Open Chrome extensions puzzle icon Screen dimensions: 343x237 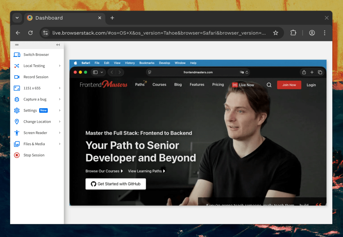[x=293, y=33]
